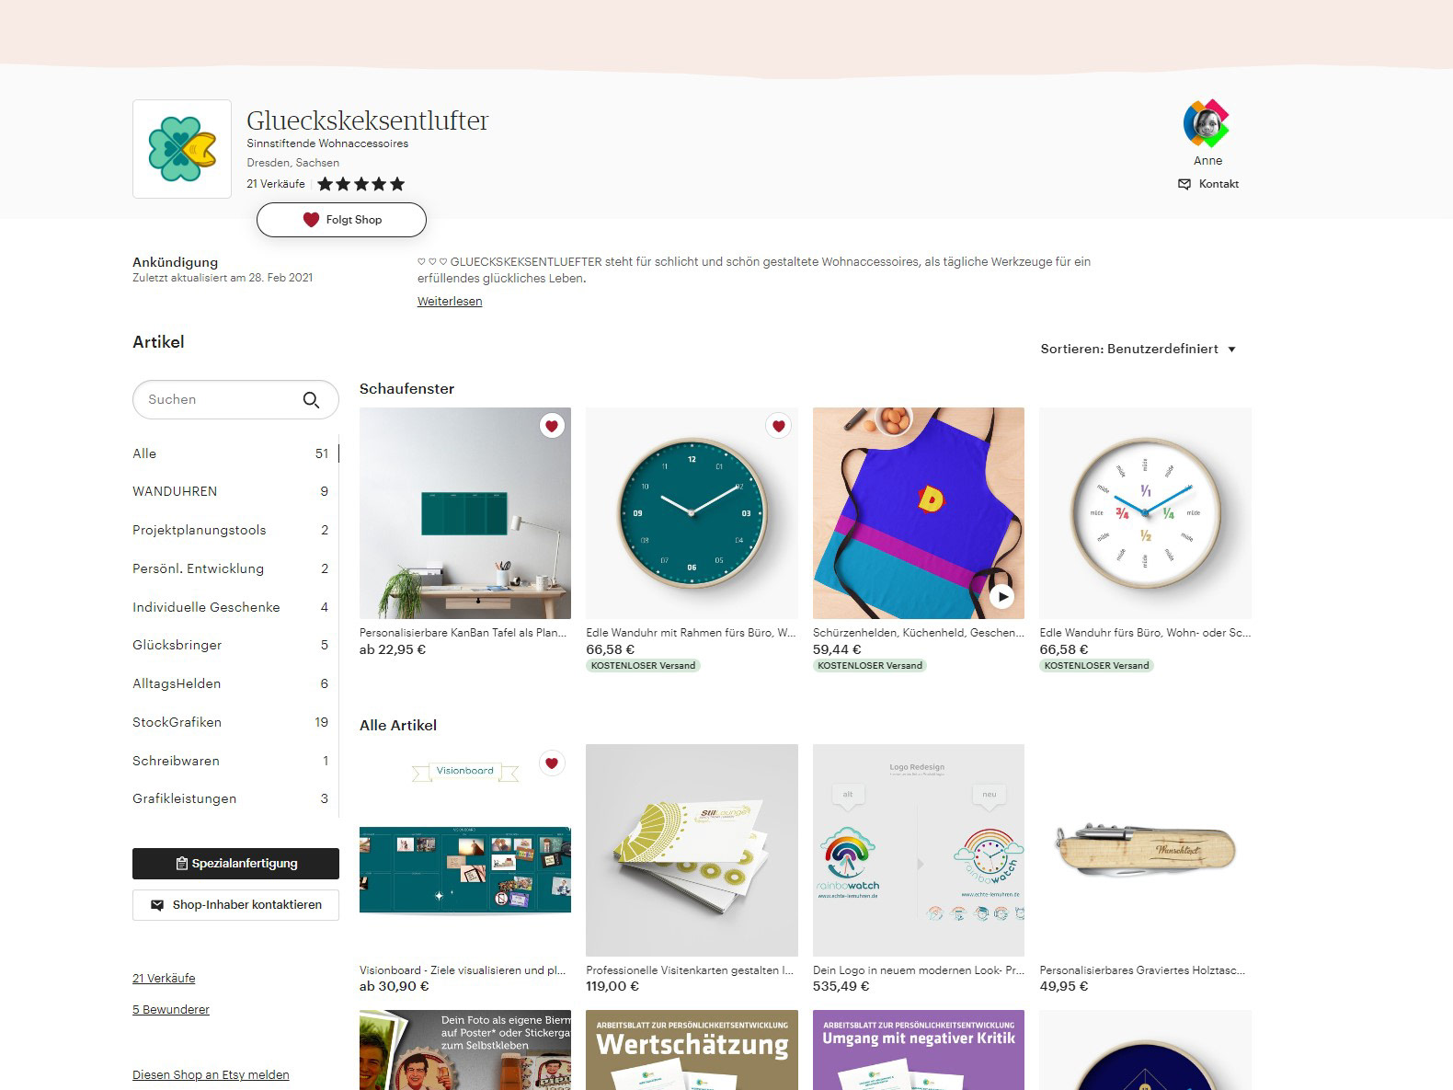The width and height of the screenshot is (1453, 1090).
Task: Click the Kontakt envelope icon
Action: click(1184, 184)
